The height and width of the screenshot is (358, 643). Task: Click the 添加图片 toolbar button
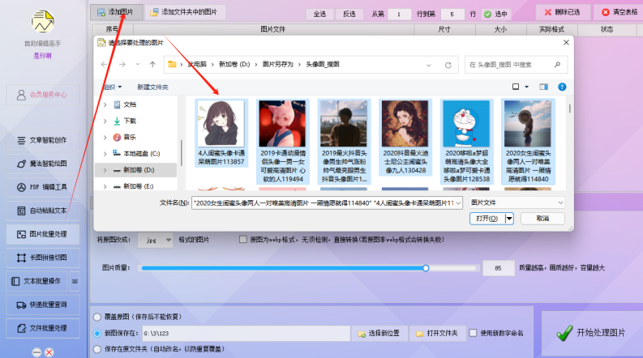point(117,12)
